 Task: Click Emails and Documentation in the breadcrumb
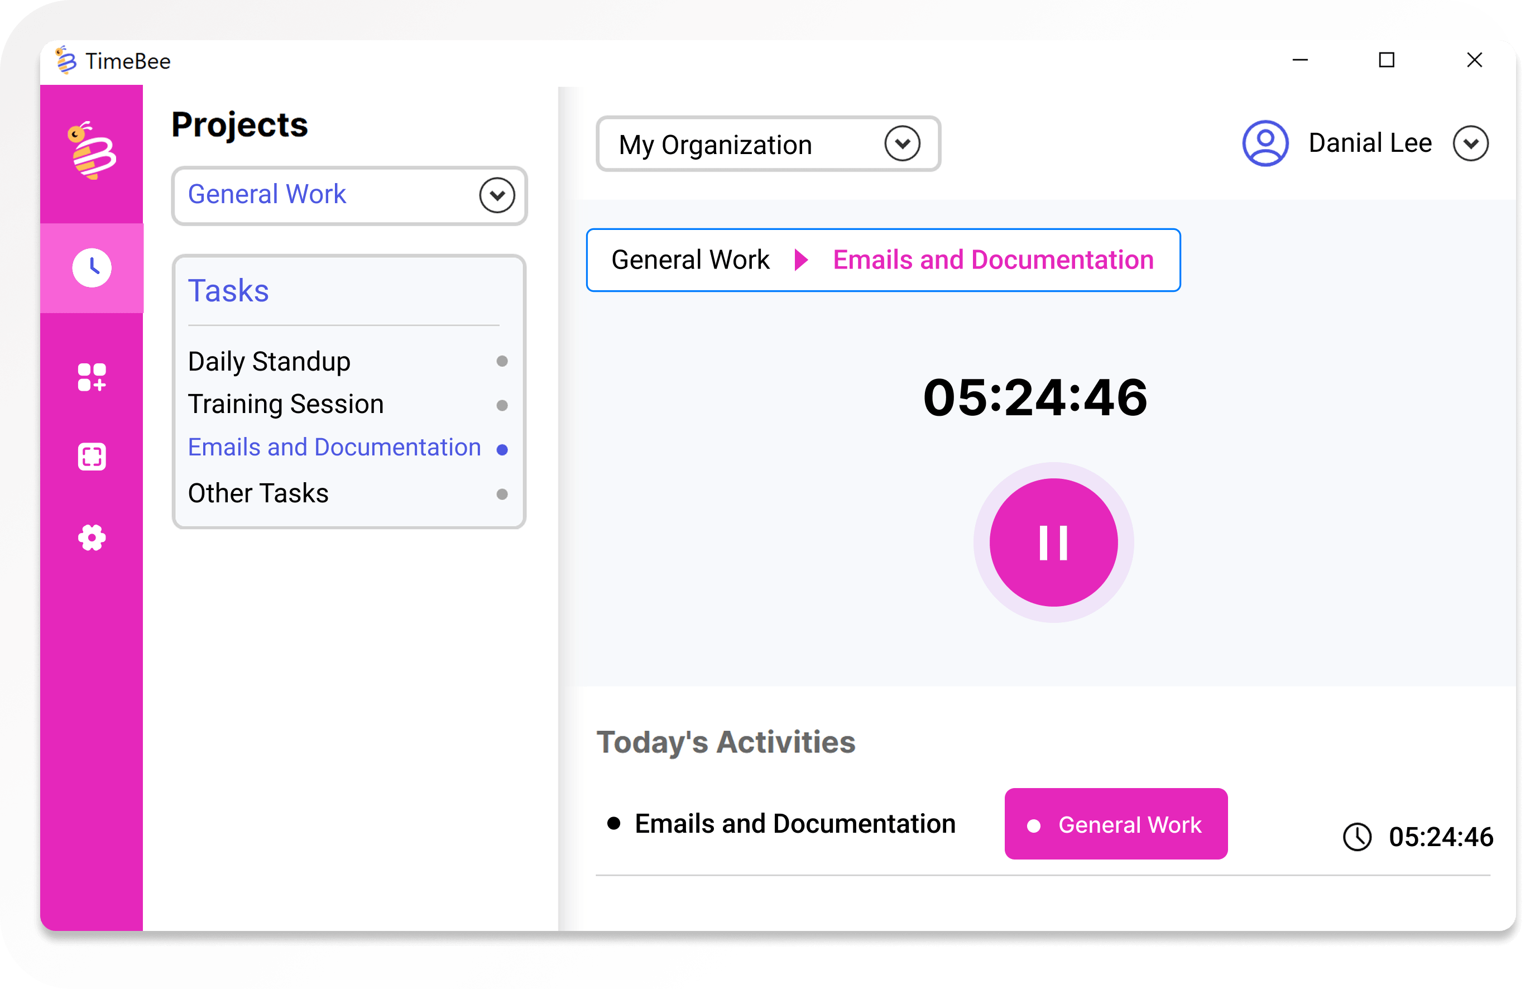tap(993, 260)
